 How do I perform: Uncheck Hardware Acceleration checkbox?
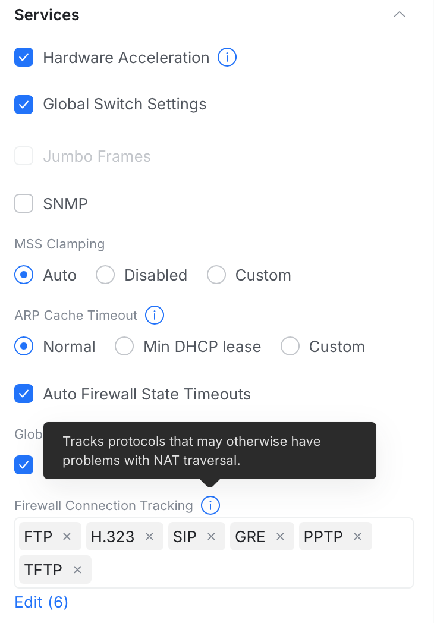point(24,58)
